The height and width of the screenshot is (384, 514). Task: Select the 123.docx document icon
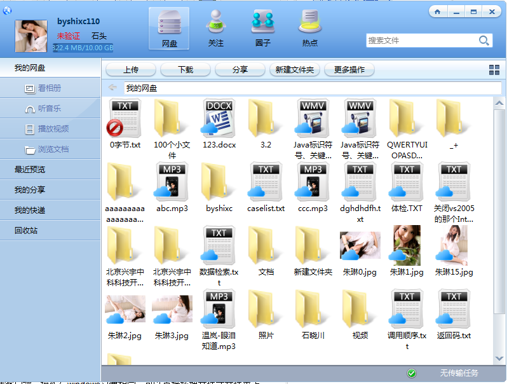[218, 118]
